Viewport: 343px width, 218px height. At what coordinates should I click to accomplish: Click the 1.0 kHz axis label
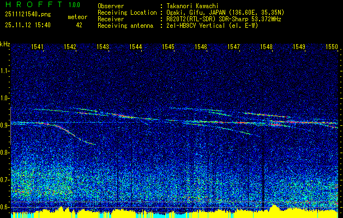4,99
